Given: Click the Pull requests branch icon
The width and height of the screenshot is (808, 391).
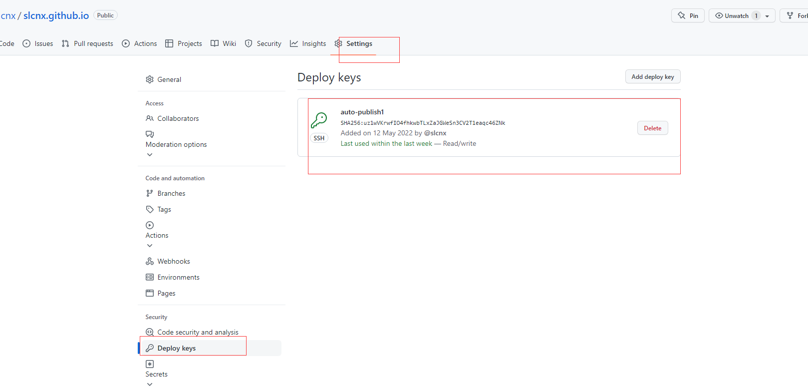Looking at the screenshot, I should [x=65, y=43].
